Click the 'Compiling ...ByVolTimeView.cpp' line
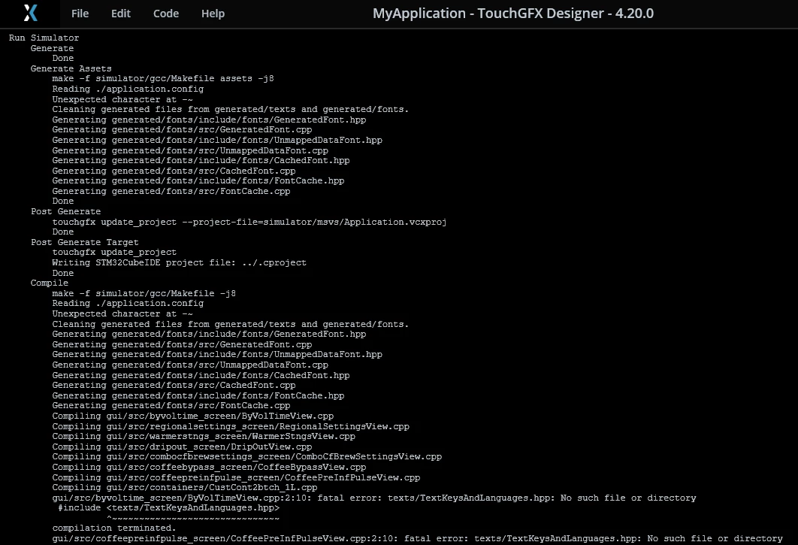This screenshot has width=798, height=545. 193,416
